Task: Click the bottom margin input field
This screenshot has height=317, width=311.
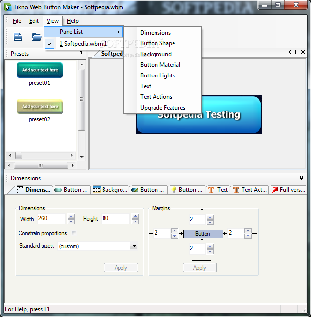Action: click(x=197, y=249)
